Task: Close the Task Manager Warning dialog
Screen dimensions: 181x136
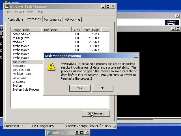Action: click(136, 56)
